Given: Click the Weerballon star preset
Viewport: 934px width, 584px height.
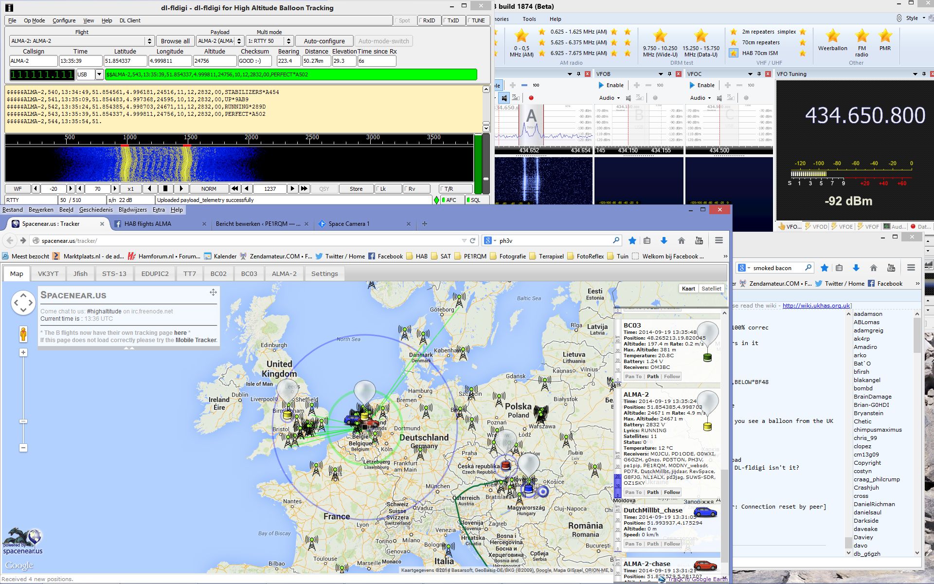Looking at the screenshot, I should point(832,36).
